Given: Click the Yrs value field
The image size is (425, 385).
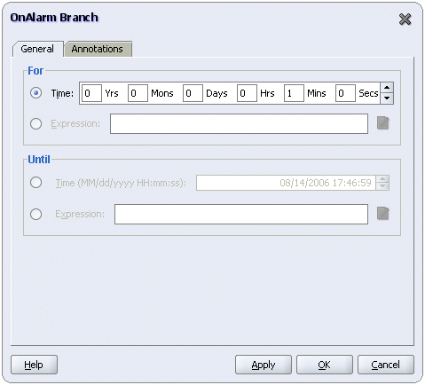Looking at the screenshot, I should 91,93.
